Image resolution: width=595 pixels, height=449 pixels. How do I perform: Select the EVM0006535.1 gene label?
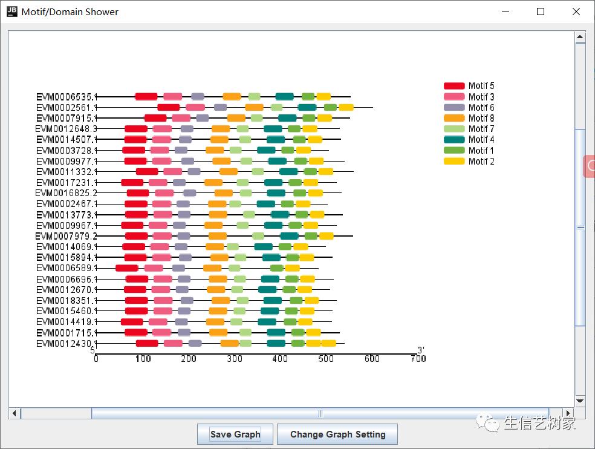point(66,97)
